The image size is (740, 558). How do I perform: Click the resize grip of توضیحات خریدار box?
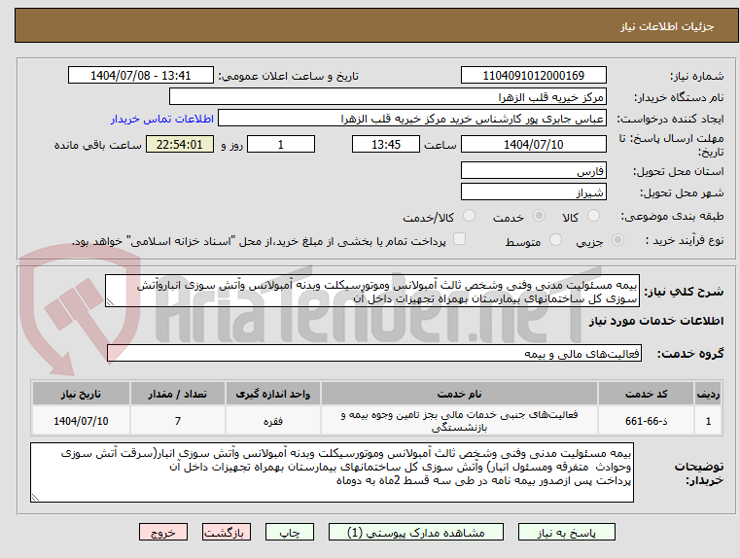[35, 497]
